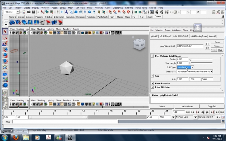Viewport: 226px width, 141px height.
Task: Click the Focus button
Action: (x=217, y=42)
